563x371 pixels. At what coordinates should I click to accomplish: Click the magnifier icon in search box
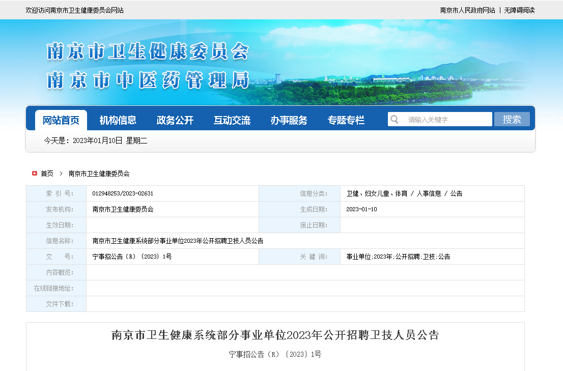point(395,120)
